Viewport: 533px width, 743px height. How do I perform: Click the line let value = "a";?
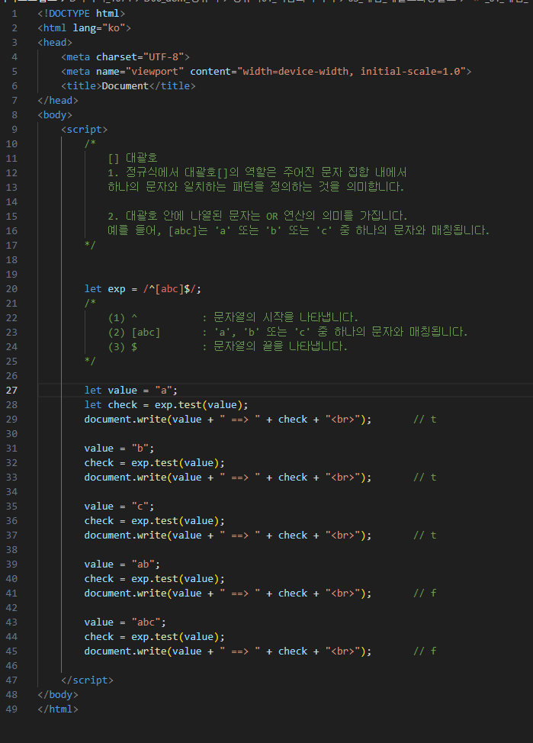pyautogui.click(x=130, y=391)
